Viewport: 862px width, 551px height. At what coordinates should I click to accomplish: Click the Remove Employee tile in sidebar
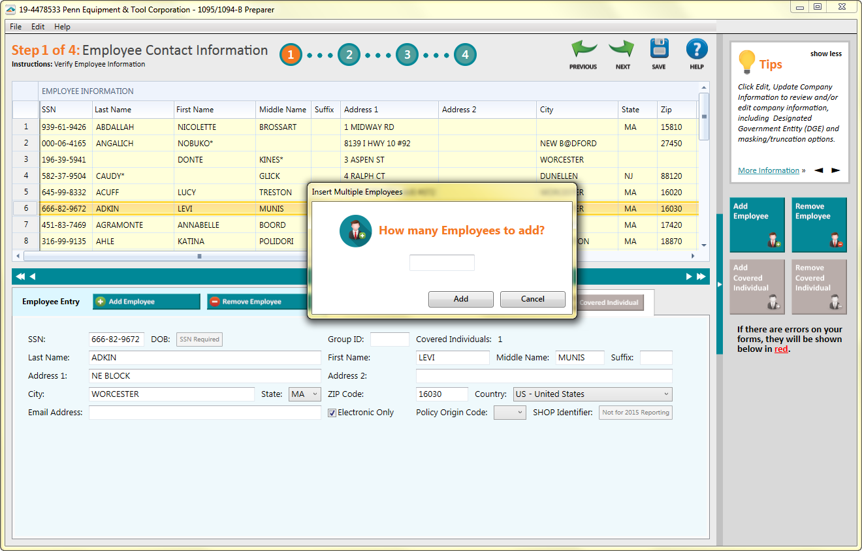coord(819,225)
